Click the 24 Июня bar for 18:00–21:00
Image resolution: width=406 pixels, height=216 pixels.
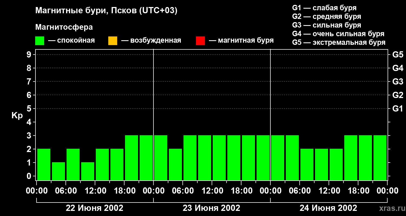pyautogui.click(x=365, y=158)
